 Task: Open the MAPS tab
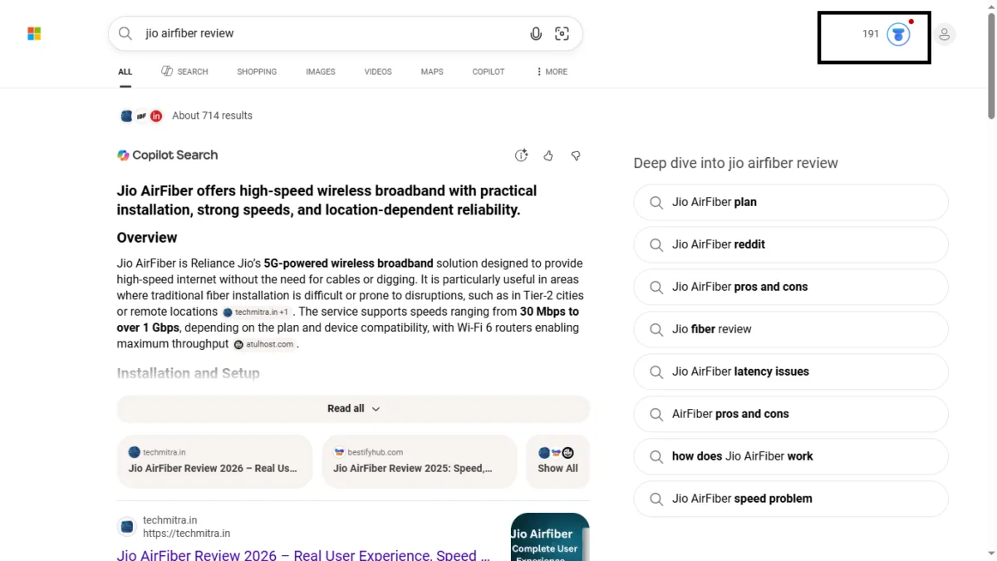click(432, 71)
